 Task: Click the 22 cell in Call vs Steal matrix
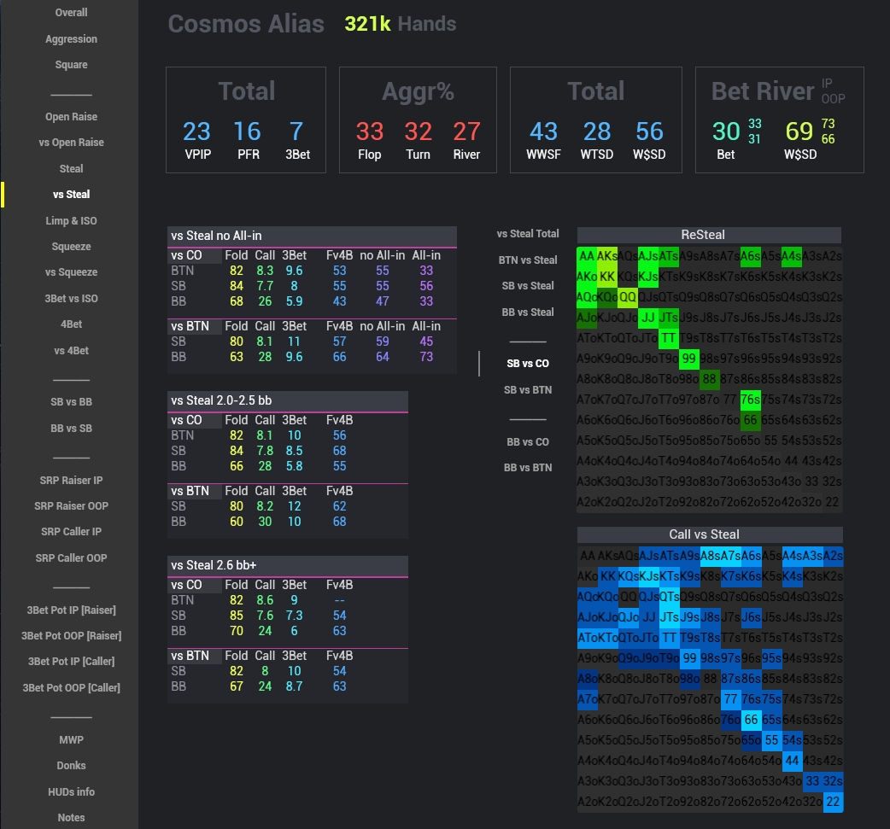point(833,801)
